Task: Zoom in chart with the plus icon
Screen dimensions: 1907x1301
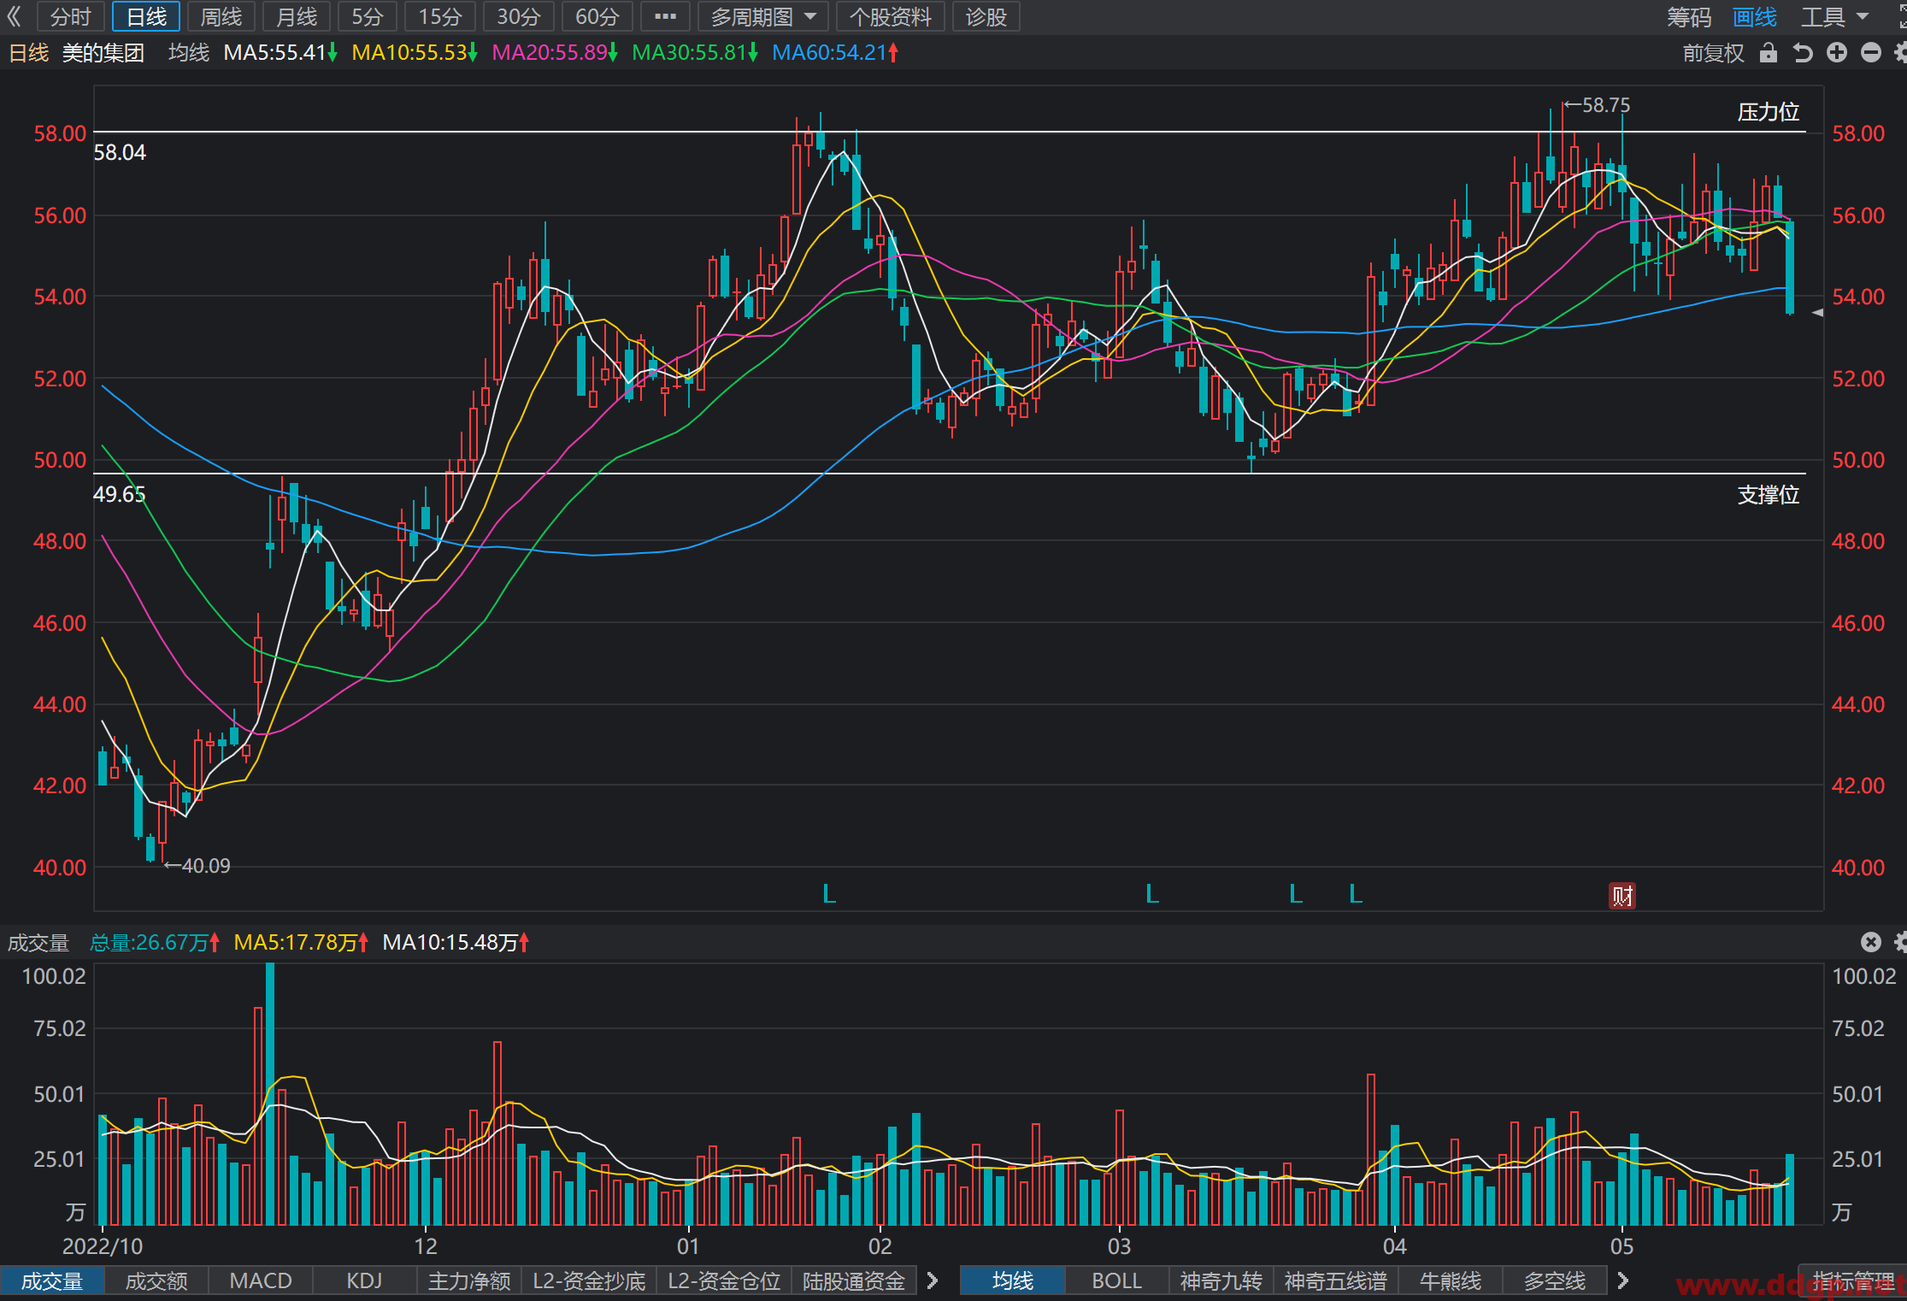Action: coord(1837,53)
